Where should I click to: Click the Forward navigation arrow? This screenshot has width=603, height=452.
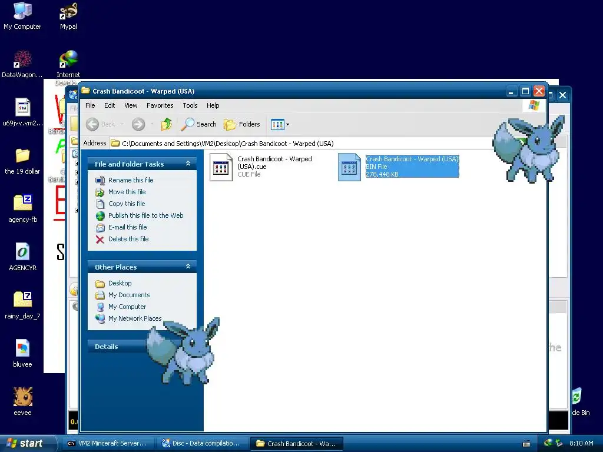coord(138,124)
